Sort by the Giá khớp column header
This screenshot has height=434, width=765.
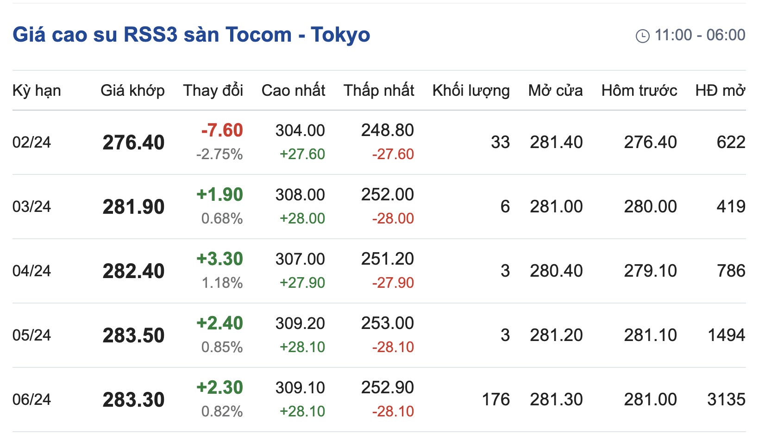point(132,90)
